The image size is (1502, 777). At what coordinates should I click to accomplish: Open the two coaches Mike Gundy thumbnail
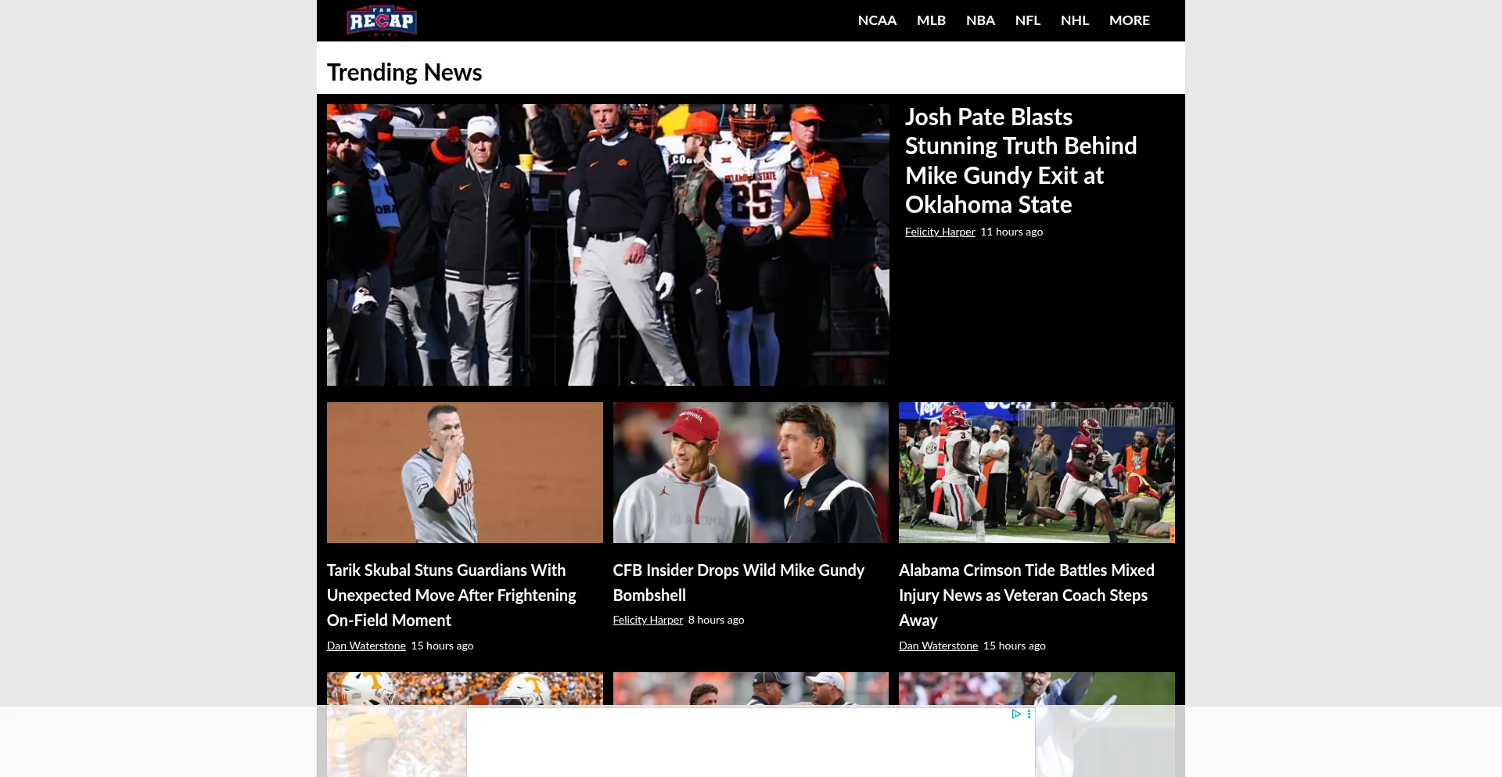click(x=751, y=473)
